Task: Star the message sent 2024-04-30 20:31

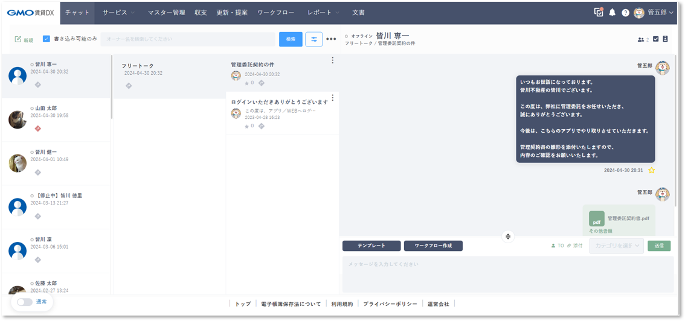Action: 651,171
